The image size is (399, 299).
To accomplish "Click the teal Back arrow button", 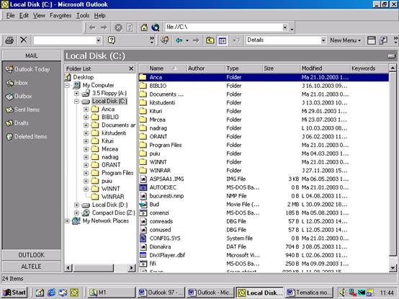I will click(179, 40).
